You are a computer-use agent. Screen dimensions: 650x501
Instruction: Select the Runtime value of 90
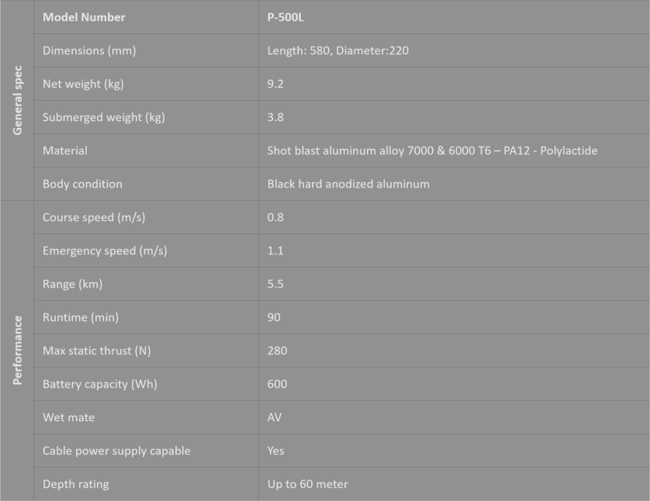point(274,317)
